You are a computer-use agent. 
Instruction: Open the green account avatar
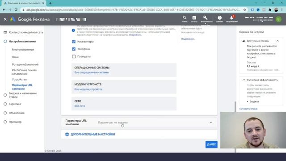tap(278, 19)
